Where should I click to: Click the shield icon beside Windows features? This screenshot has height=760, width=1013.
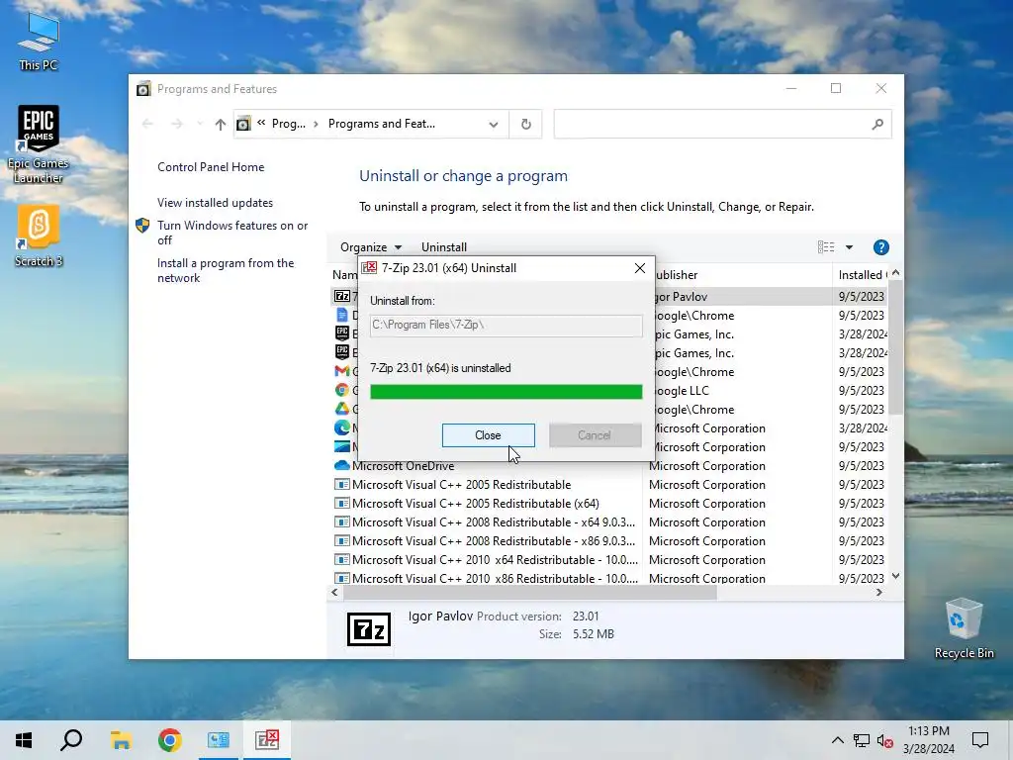142,226
